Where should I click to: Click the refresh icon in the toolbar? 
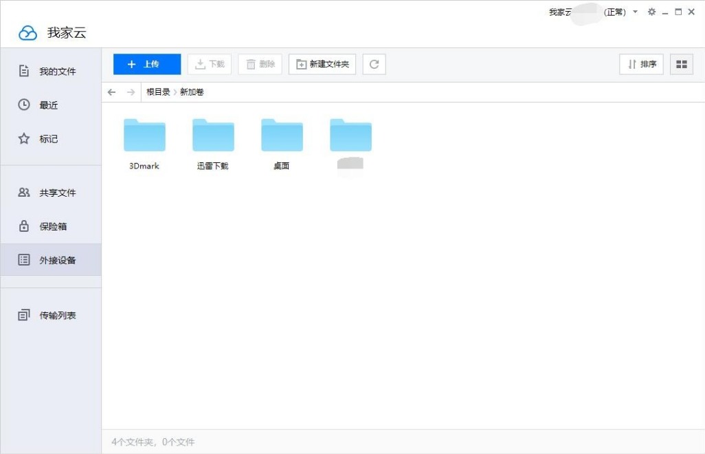(x=374, y=64)
